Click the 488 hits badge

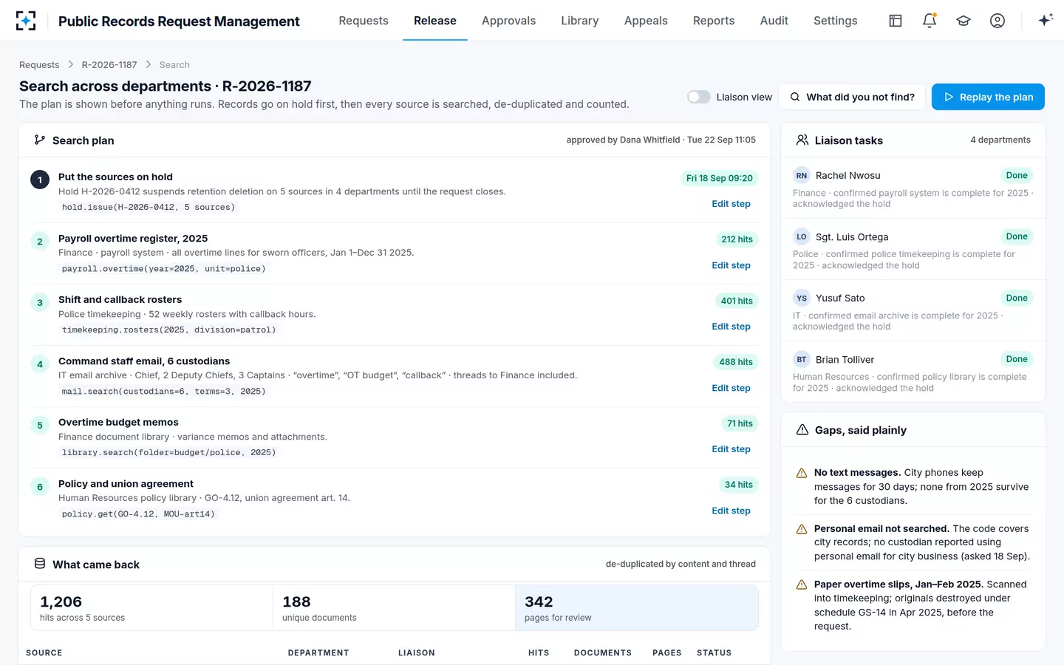pos(736,362)
